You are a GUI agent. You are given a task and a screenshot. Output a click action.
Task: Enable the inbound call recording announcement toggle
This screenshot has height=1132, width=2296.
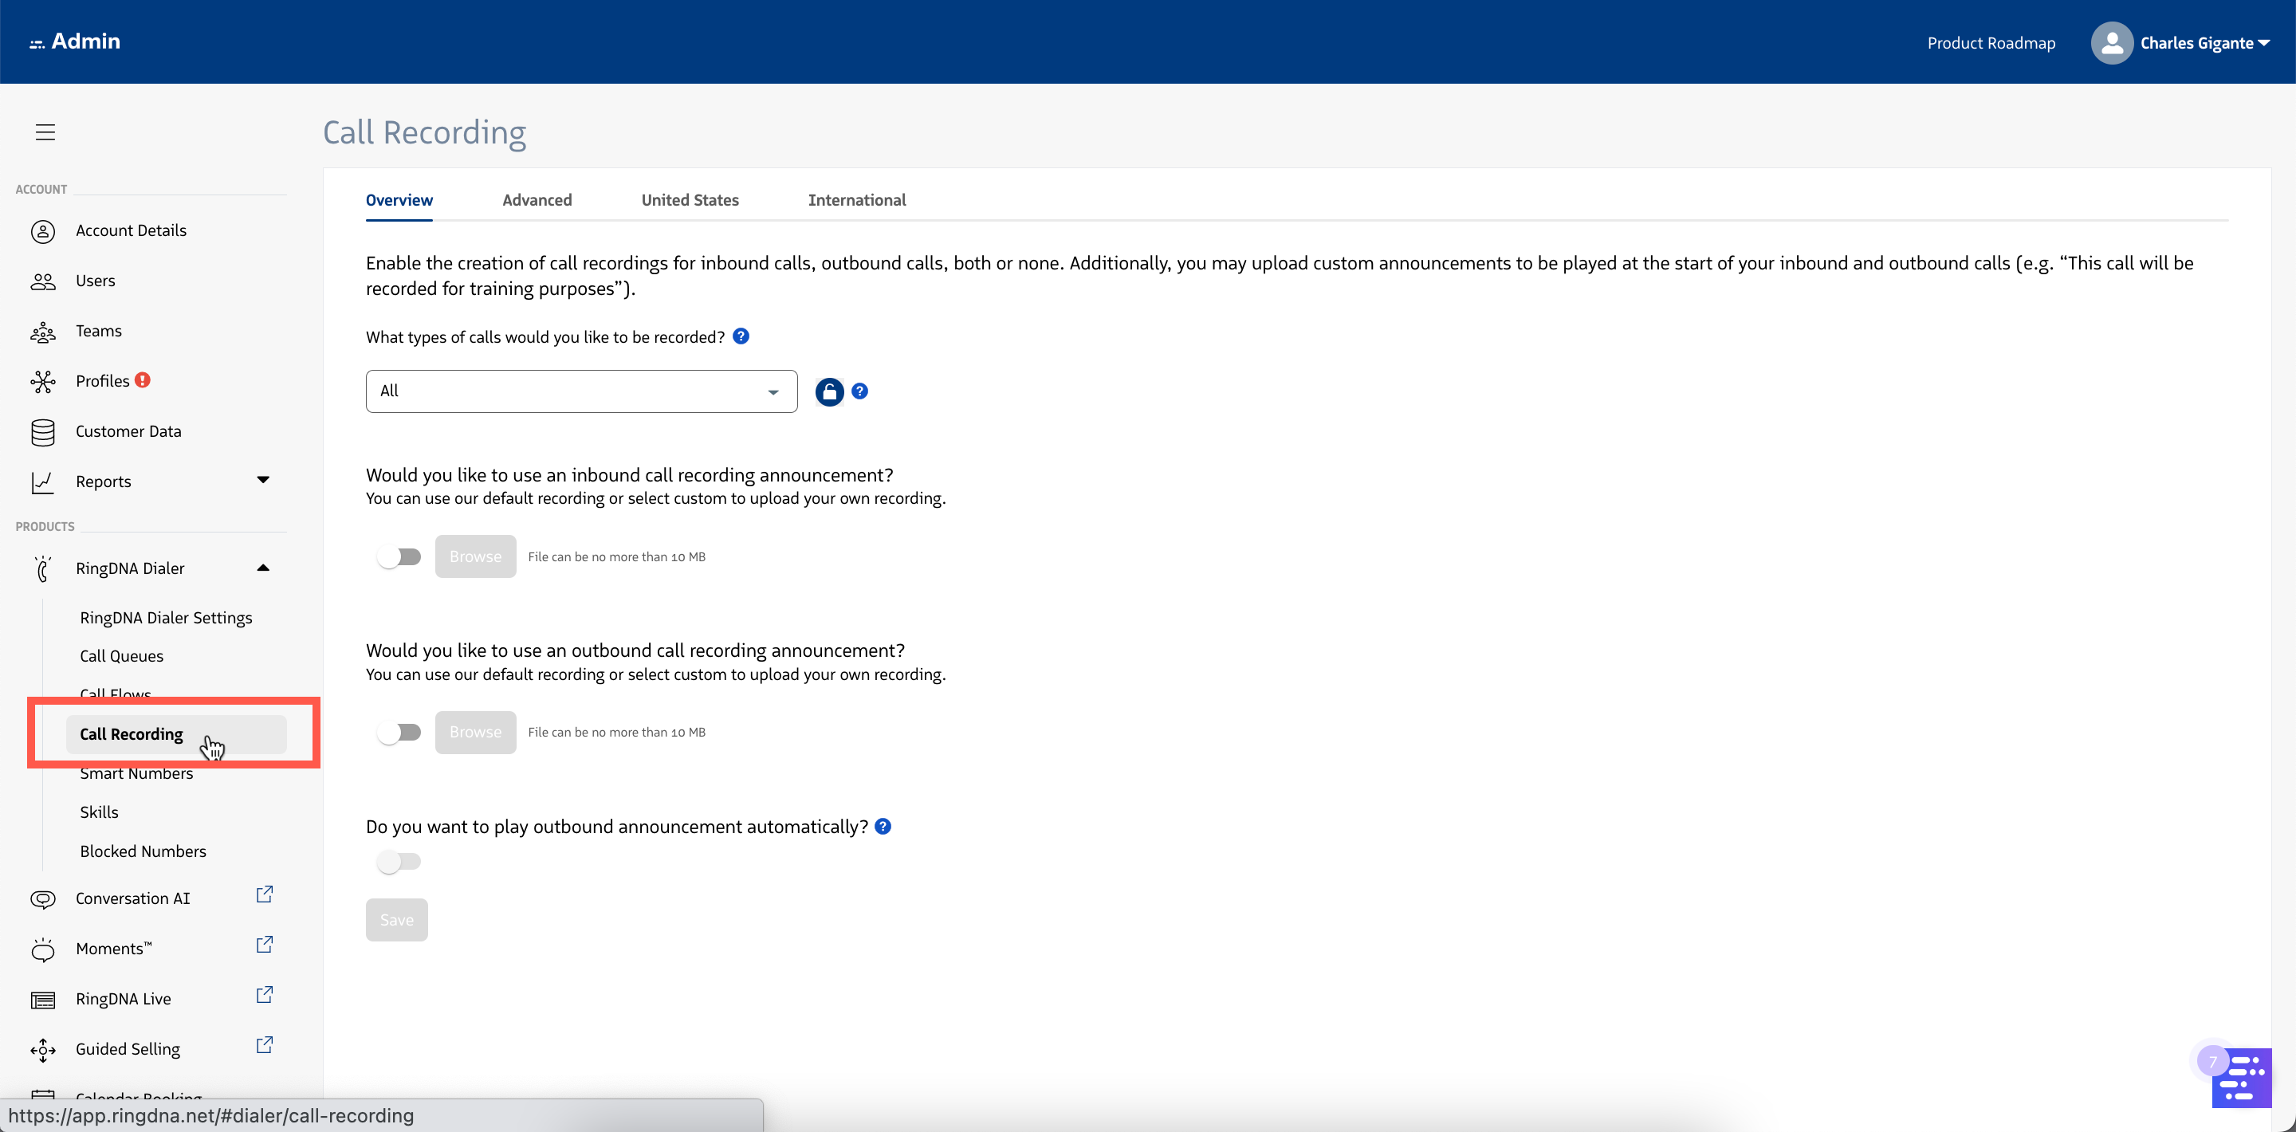[x=399, y=556]
